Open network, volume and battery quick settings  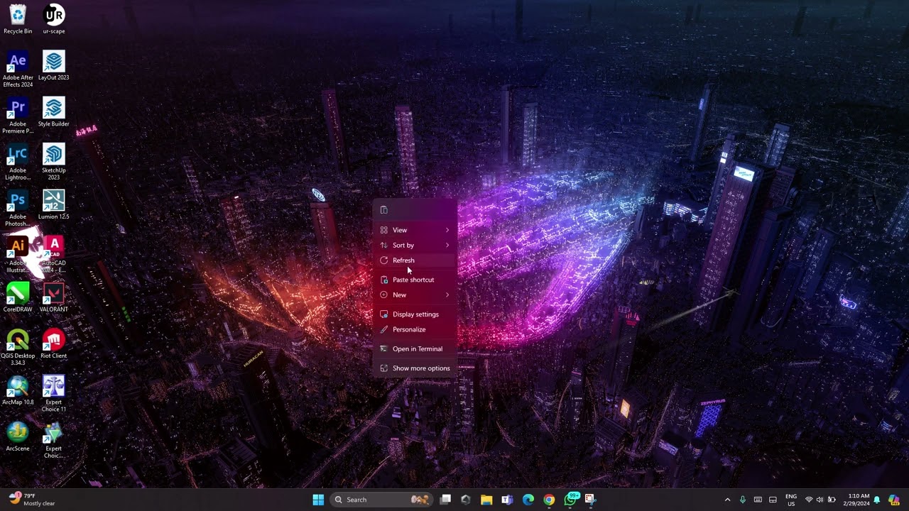[820, 500]
